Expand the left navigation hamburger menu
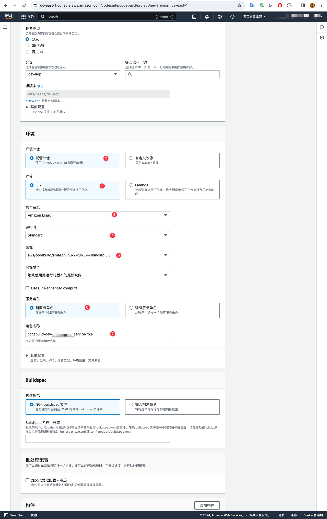This screenshot has height=519, width=327. tap(5, 27)
